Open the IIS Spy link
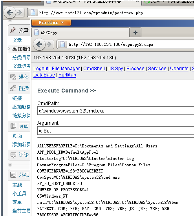 tap(115, 69)
